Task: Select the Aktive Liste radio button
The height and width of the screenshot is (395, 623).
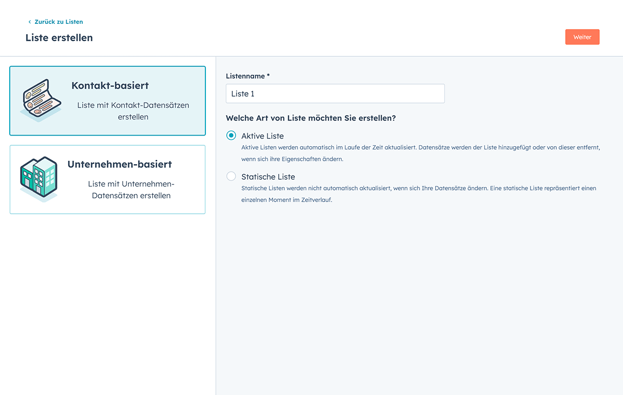Action: 231,136
